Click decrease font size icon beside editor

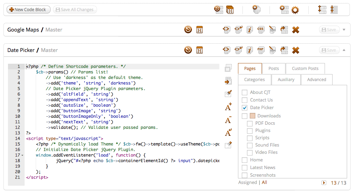click(x=228, y=120)
